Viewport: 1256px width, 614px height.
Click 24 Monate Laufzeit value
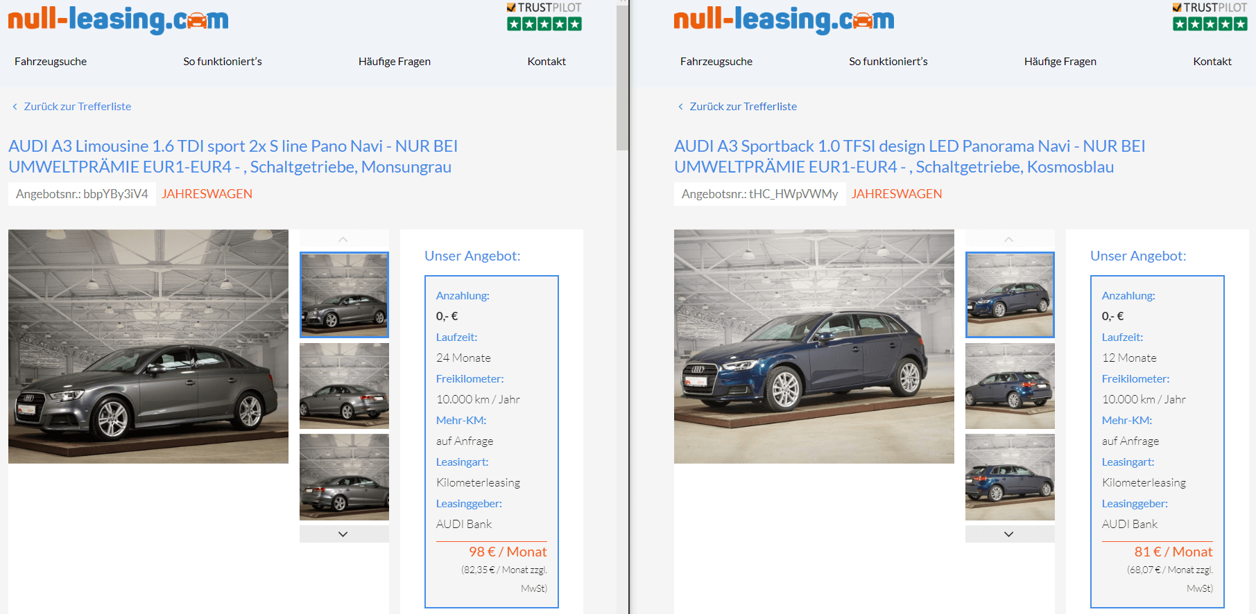coord(463,358)
